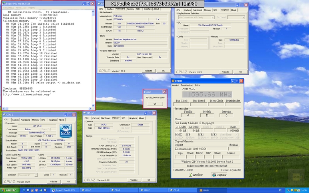309x193 pixels.
Task: Click the Super PI title bar icon
Action: coord(4,4)
